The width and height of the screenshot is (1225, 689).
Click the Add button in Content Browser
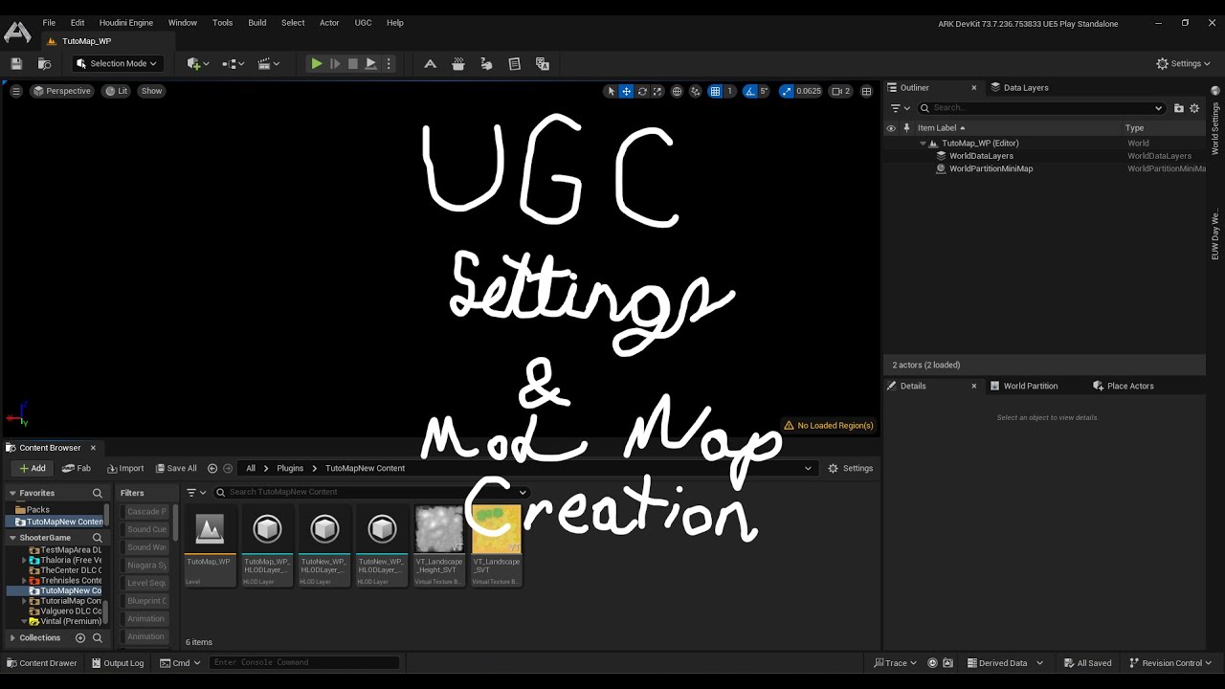click(x=32, y=468)
